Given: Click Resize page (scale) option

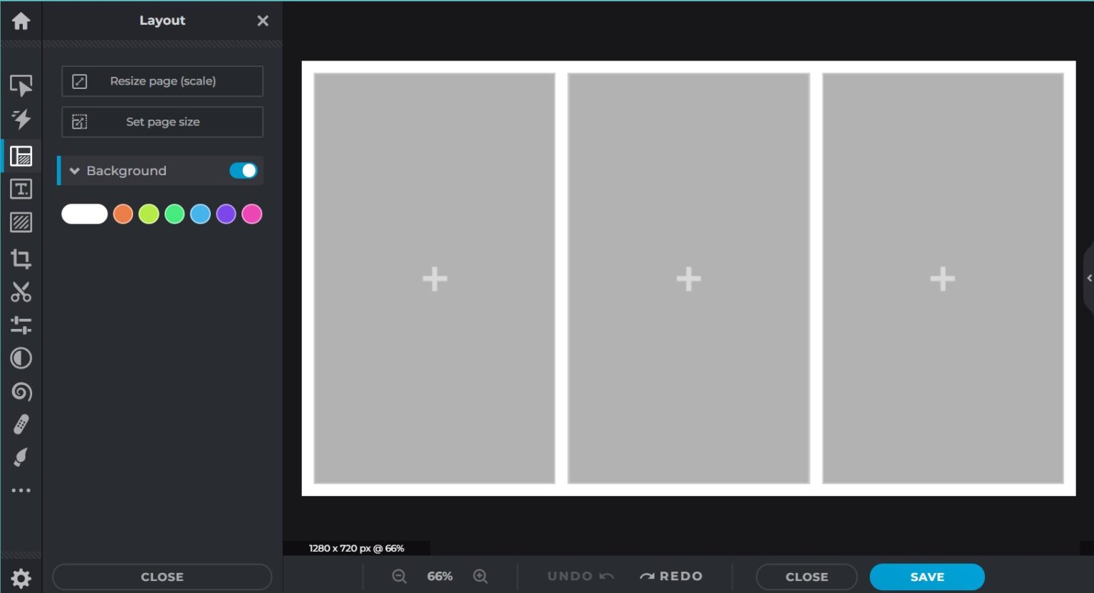Looking at the screenshot, I should click(162, 81).
